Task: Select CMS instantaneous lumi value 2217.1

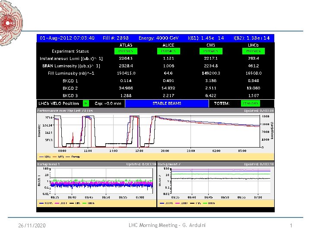Action: pos(211,58)
